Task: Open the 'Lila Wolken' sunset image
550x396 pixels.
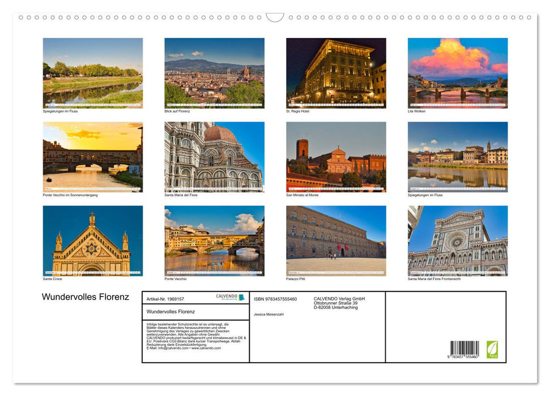Action: [x=458, y=72]
